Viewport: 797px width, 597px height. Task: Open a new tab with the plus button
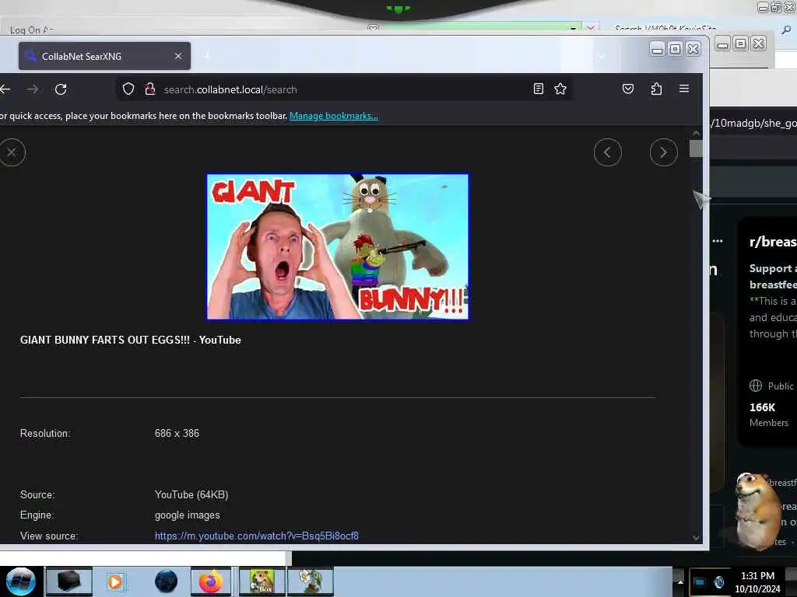pos(207,56)
